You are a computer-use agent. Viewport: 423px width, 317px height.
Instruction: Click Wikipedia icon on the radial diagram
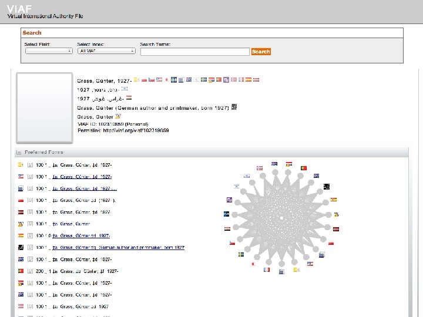coord(337,215)
